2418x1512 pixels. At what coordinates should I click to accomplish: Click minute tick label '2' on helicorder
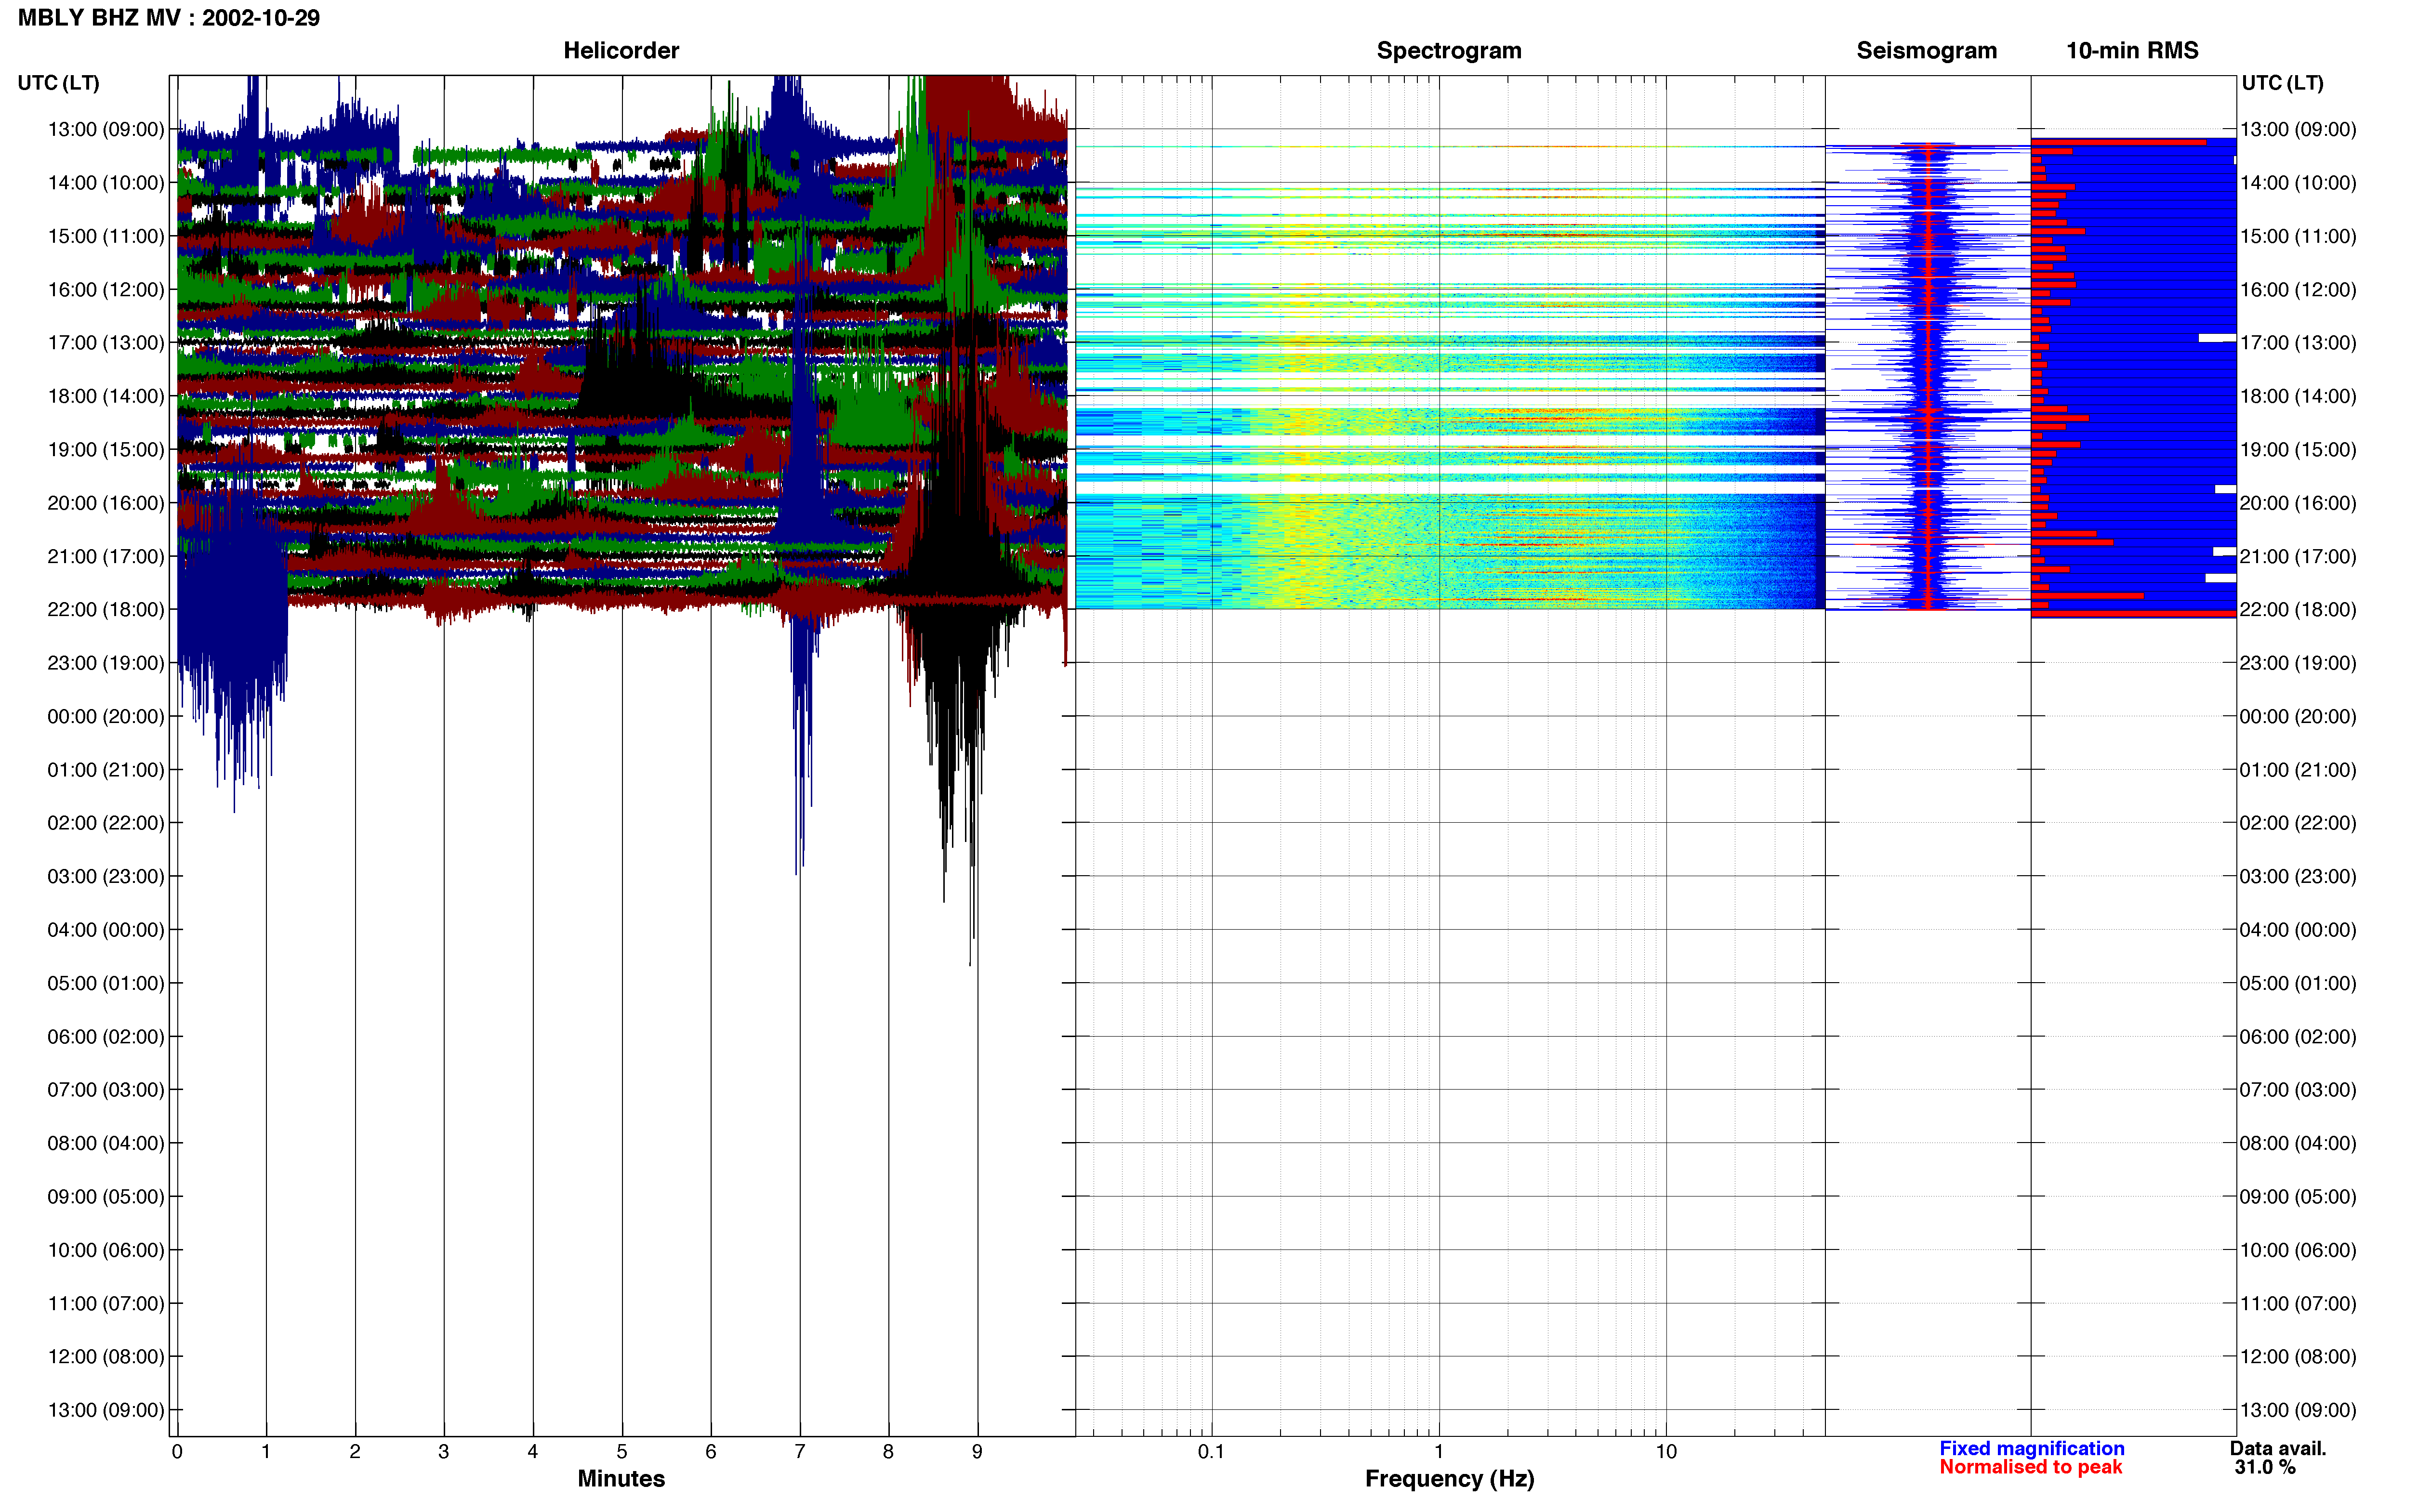click(355, 1452)
